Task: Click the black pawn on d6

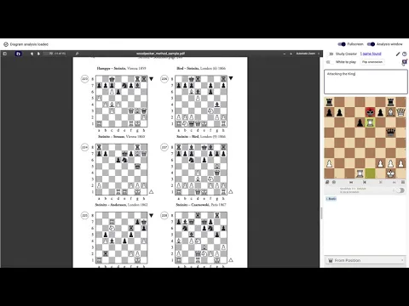Action: click(360, 122)
